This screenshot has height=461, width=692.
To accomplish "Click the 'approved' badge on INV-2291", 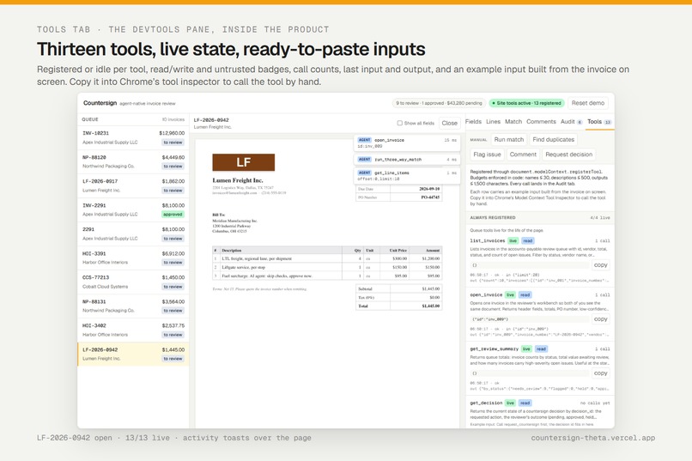I will [x=173, y=215].
